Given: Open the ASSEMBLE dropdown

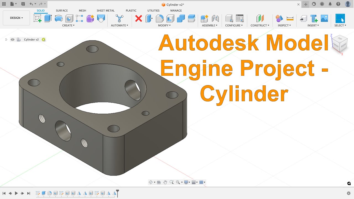Looking at the screenshot, I should coord(210,25).
